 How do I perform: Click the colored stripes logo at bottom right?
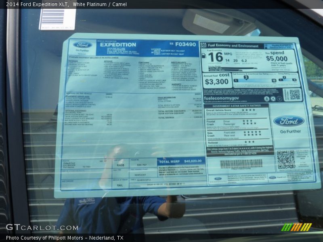pyautogui.click(x=296, y=227)
